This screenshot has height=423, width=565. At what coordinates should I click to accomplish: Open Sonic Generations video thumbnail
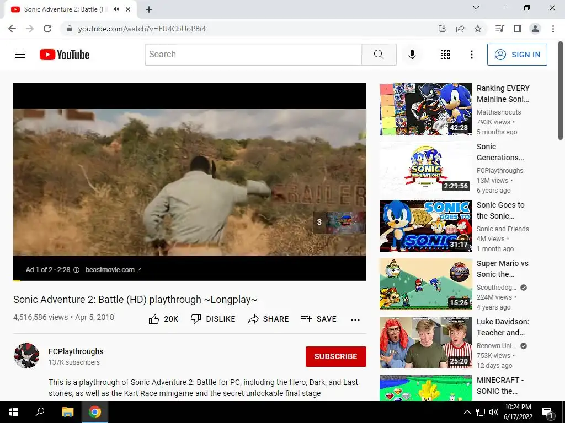click(425, 167)
